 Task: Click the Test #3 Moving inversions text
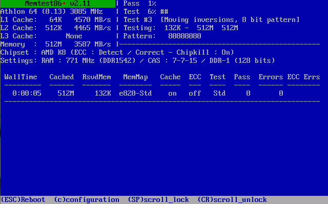(x=211, y=20)
